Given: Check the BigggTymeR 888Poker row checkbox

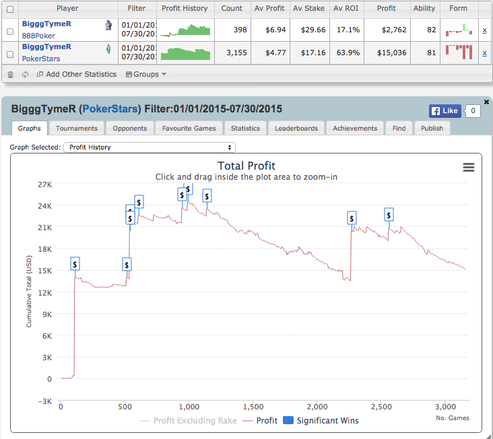Looking at the screenshot, I should 10,31.
